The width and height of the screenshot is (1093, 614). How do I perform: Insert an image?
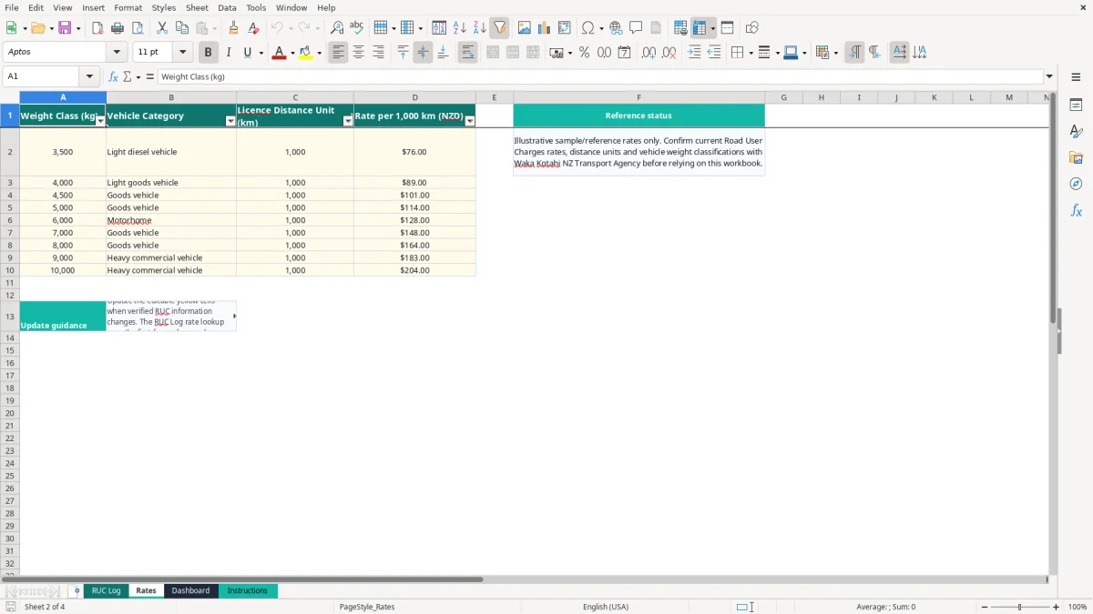(x=524, y=28)
